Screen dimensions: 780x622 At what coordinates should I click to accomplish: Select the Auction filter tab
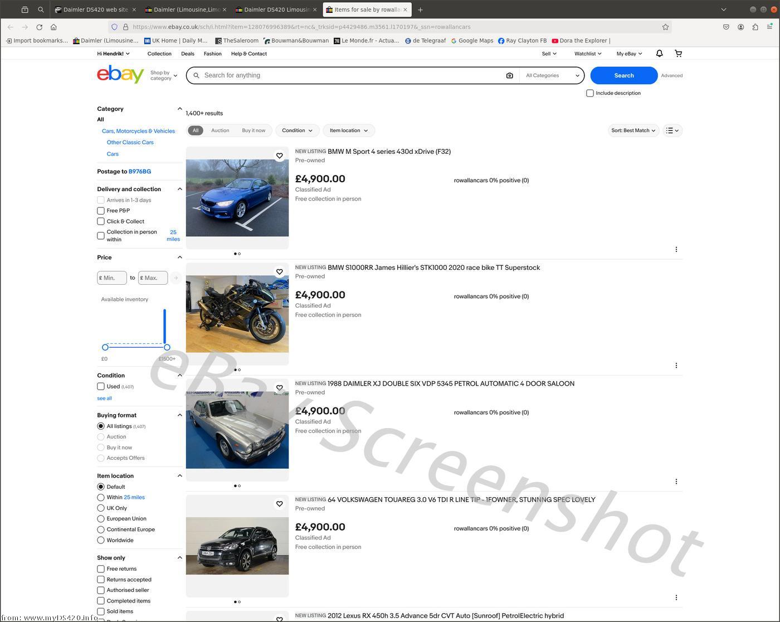click(220, 130)
